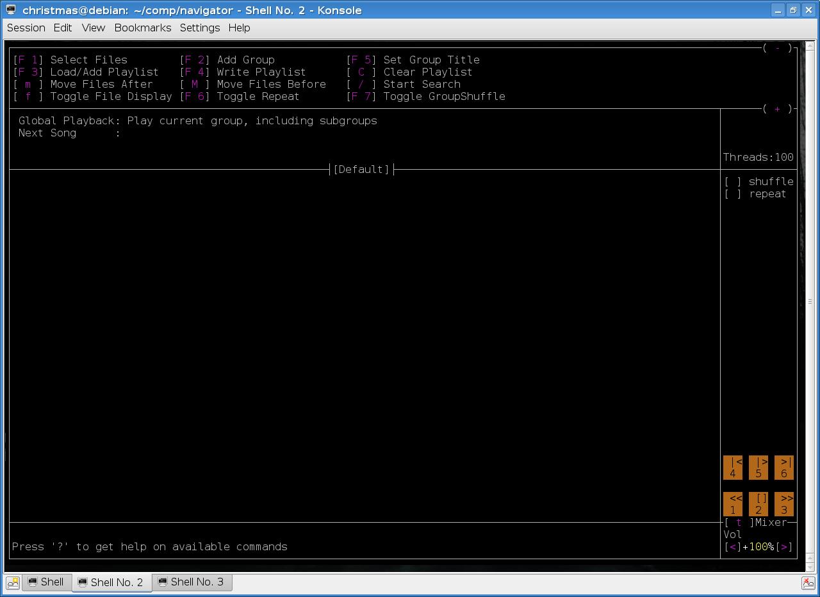This screenshot has width=820, height=597.
Task: Click the [ C ] Clear Playlist command
Action: (409, 72)
